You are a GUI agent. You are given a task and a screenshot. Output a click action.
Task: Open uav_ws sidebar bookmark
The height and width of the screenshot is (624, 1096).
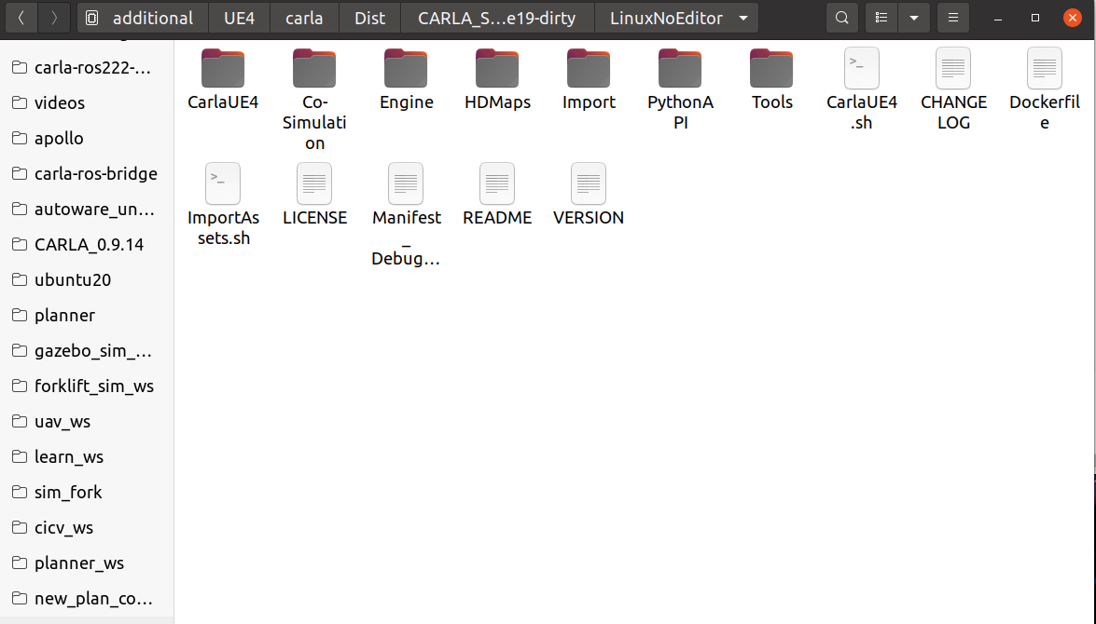87,422
